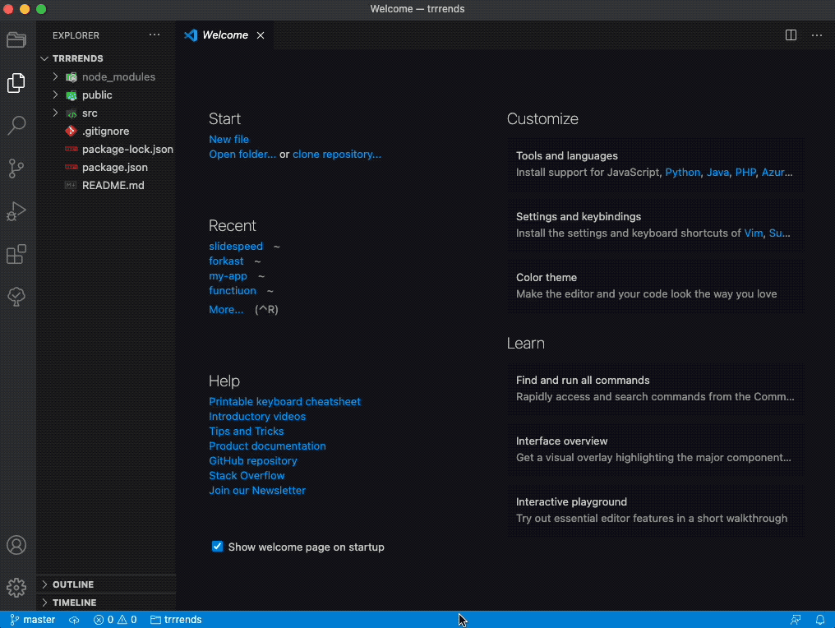Open GitHub repository link
The width and height of the screenshot is (835, 628).
253,461
